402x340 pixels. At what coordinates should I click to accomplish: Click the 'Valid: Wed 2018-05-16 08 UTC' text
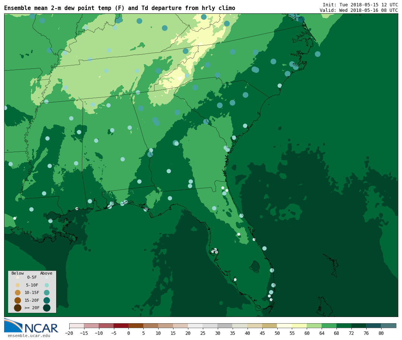[x=359, y=10]
